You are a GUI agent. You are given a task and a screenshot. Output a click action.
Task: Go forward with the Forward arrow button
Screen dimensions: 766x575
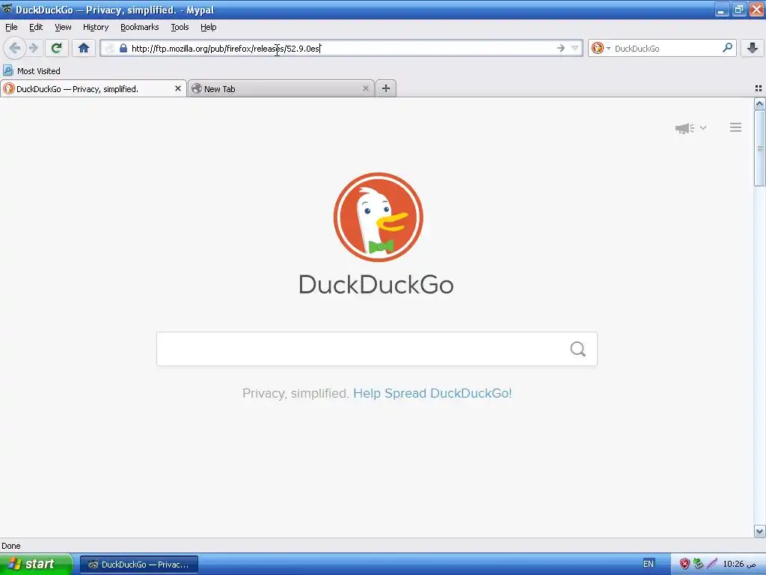(33, 48)
